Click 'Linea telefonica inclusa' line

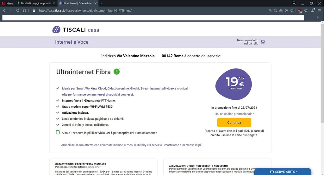coord(93,119)
